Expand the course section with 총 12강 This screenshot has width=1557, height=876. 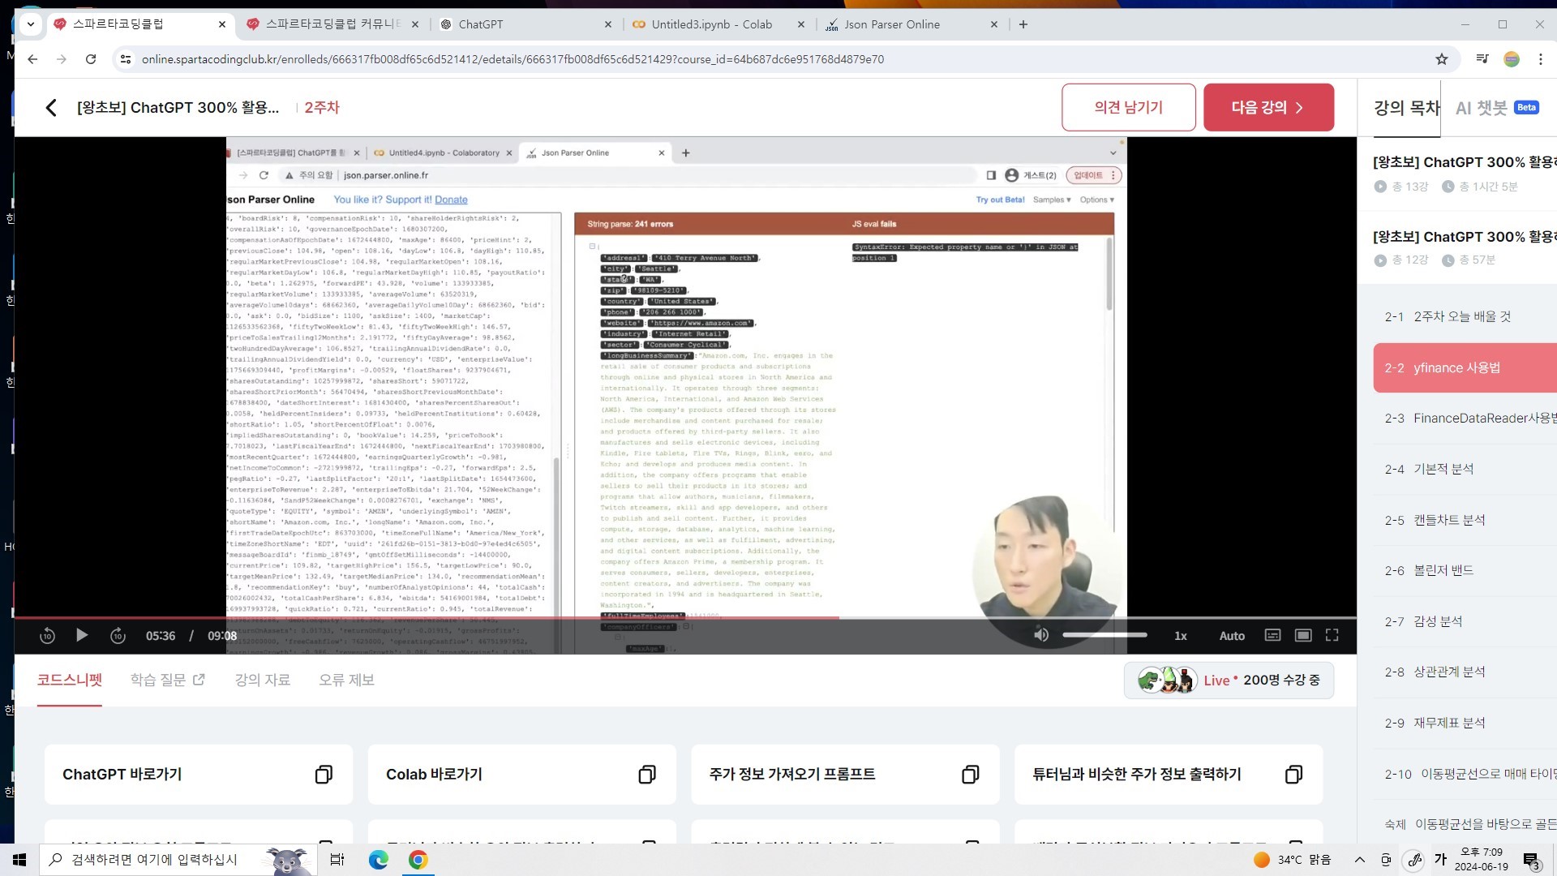pyautogui.click(x=1465, y=247)
